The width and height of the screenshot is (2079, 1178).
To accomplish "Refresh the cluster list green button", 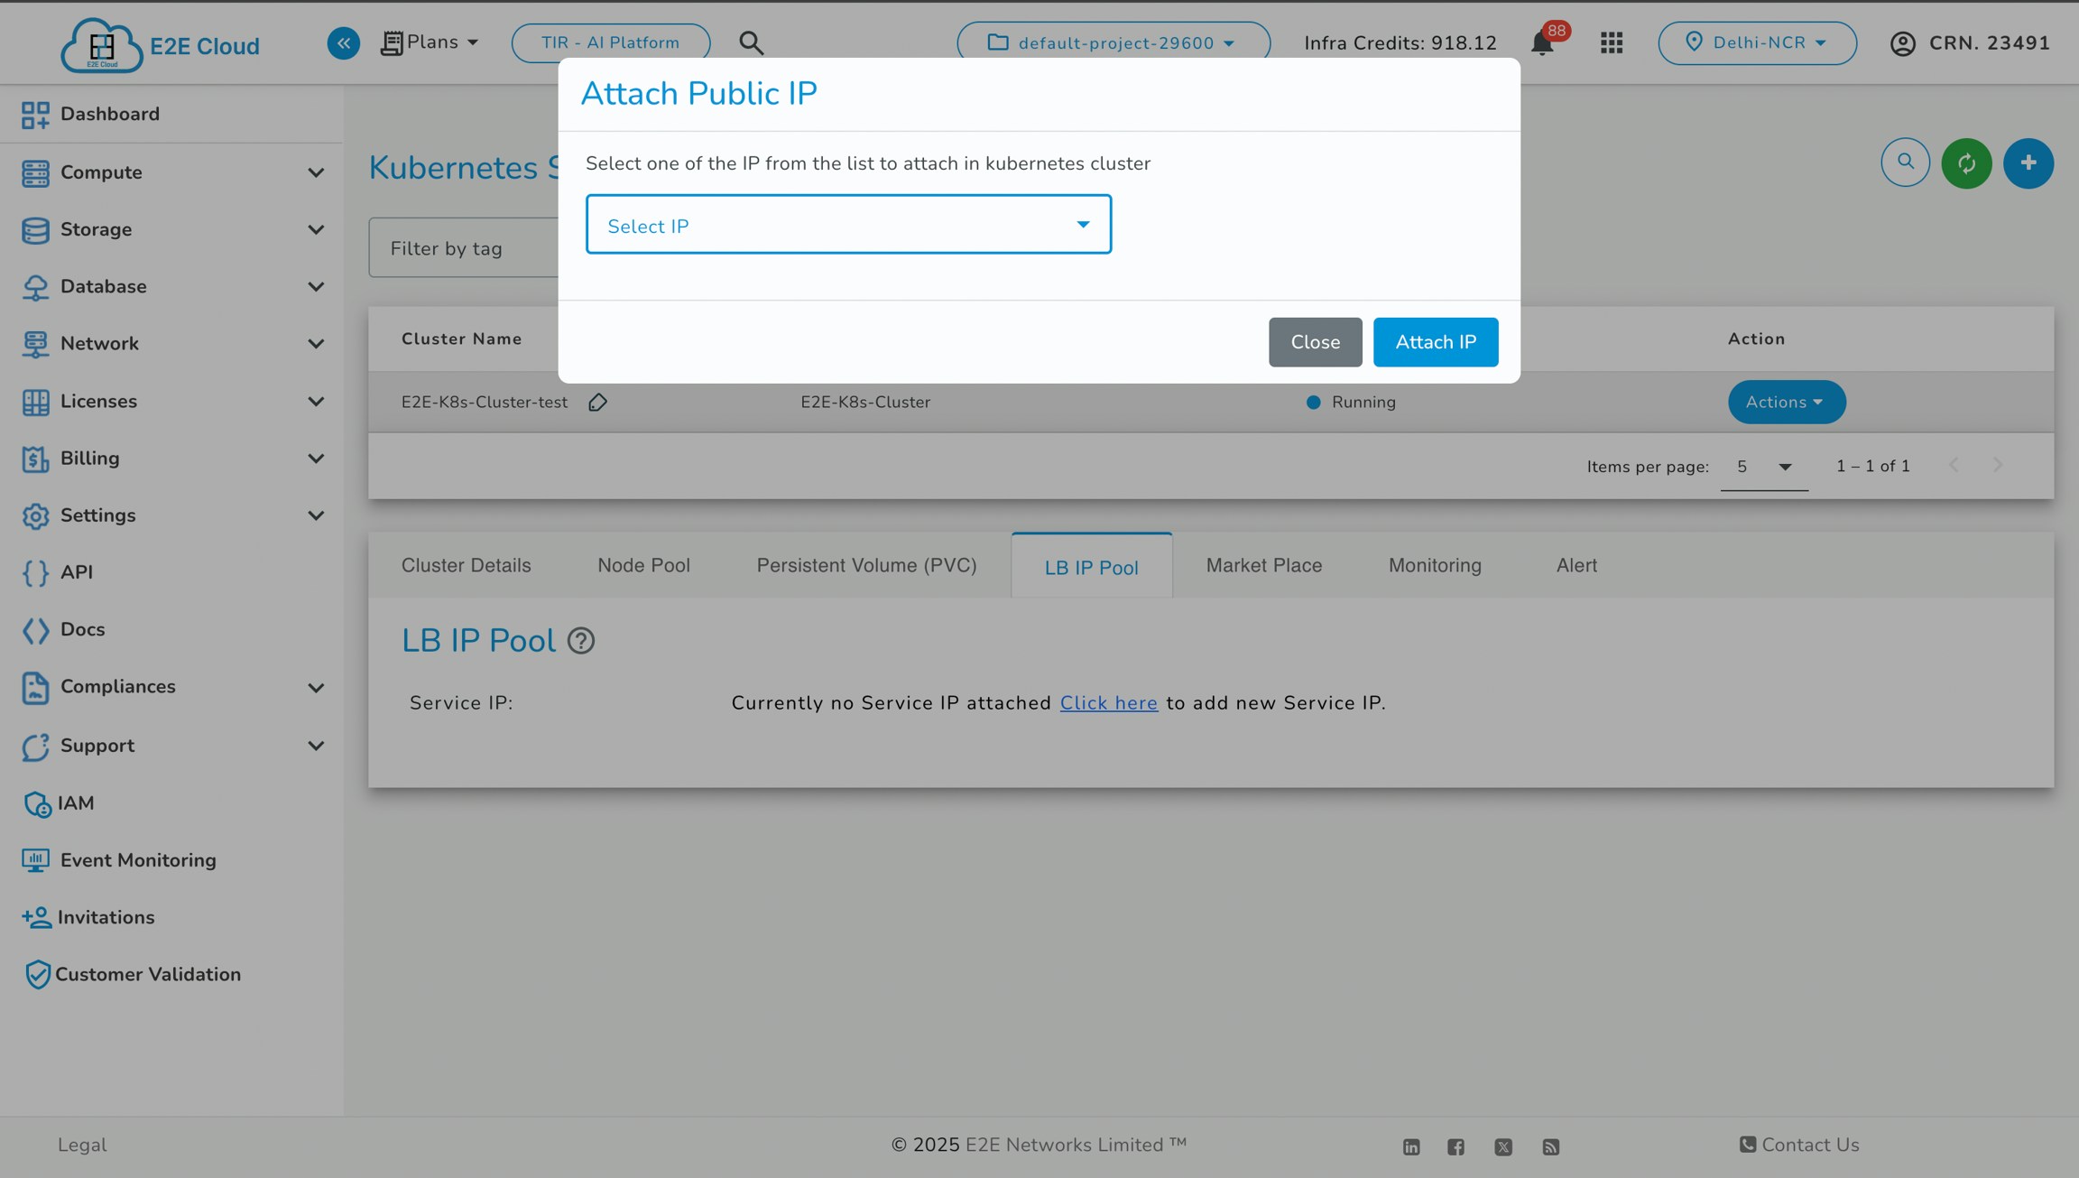I will point(1966,162).
